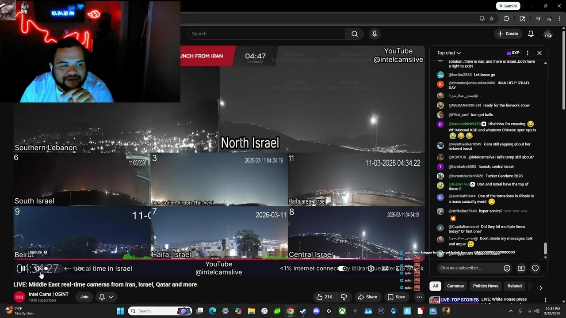Image resolution: width=566 pixels, height=318 pixels.
Task: Click the Create button
Action: click(508, 34)
